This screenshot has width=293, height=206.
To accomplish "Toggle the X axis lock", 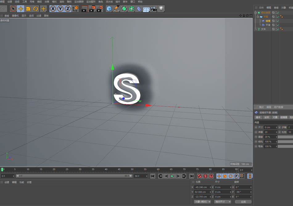I will [x=53, y=9].
